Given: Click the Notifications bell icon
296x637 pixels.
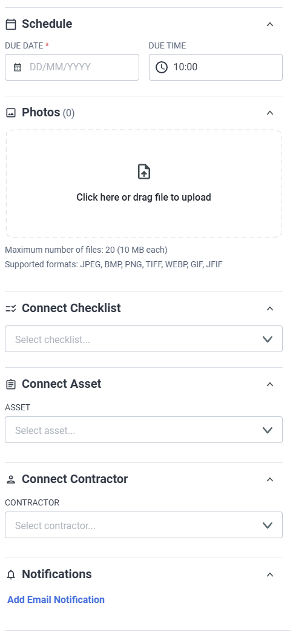Looking at the screenshot, I should (11, 575).
